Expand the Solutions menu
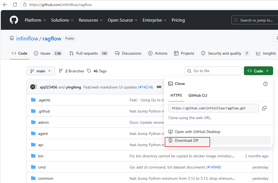This screenshot has height=183, width=278. click(62, 20)
